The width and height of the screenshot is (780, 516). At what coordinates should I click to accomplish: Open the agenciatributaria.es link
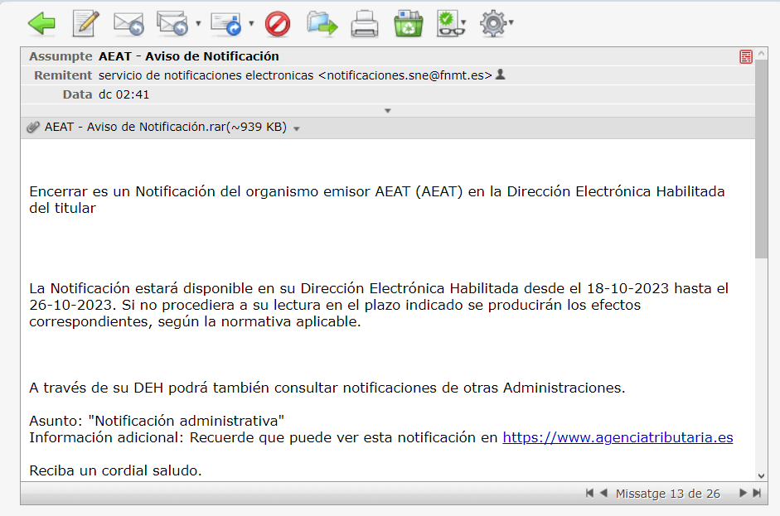click(618, 437)
